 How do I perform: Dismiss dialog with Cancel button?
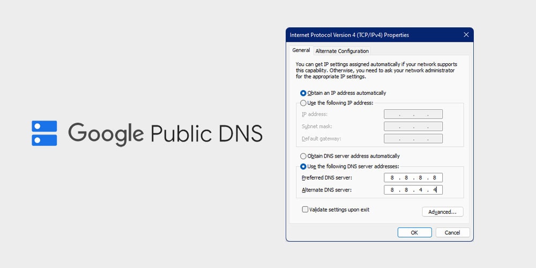tap(452, 233)
